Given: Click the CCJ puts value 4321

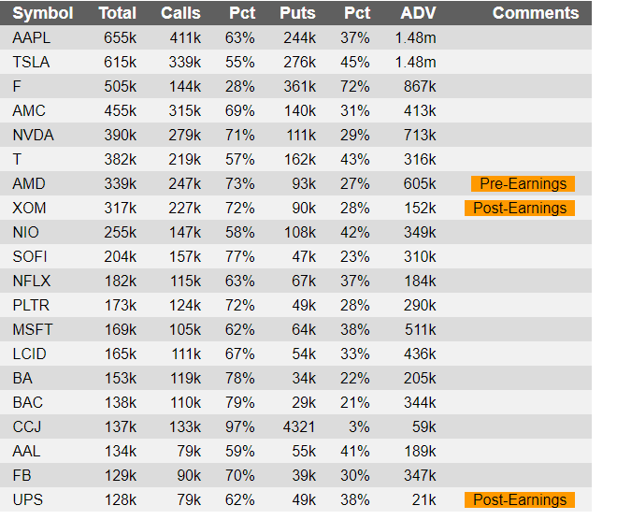Looking at the screenshot, I should pos(299,427).
